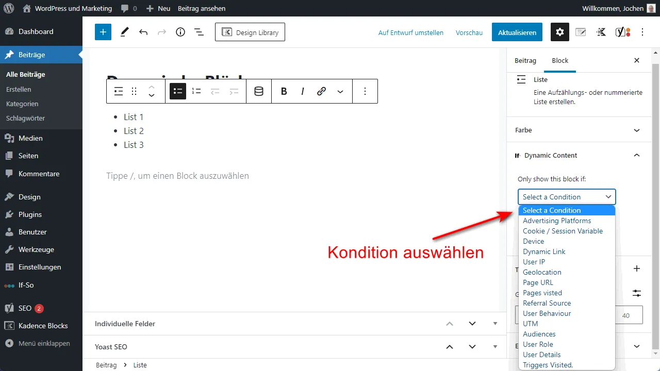Image resolution: width=660 pixels, height=371 pixels.
Task: Open the block options three-dot menu
Action: [x=365, y=91]
